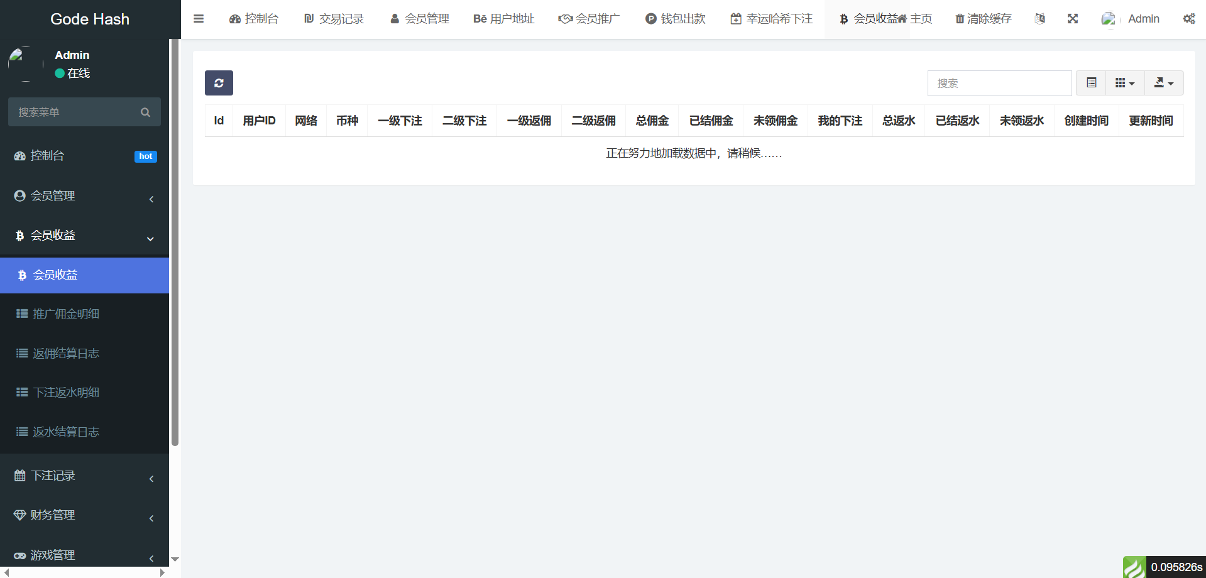Sort by the 二级返佣 column header
Image resolution: width=1206 pixels, height=578 pixels.
tap(593, 121)
